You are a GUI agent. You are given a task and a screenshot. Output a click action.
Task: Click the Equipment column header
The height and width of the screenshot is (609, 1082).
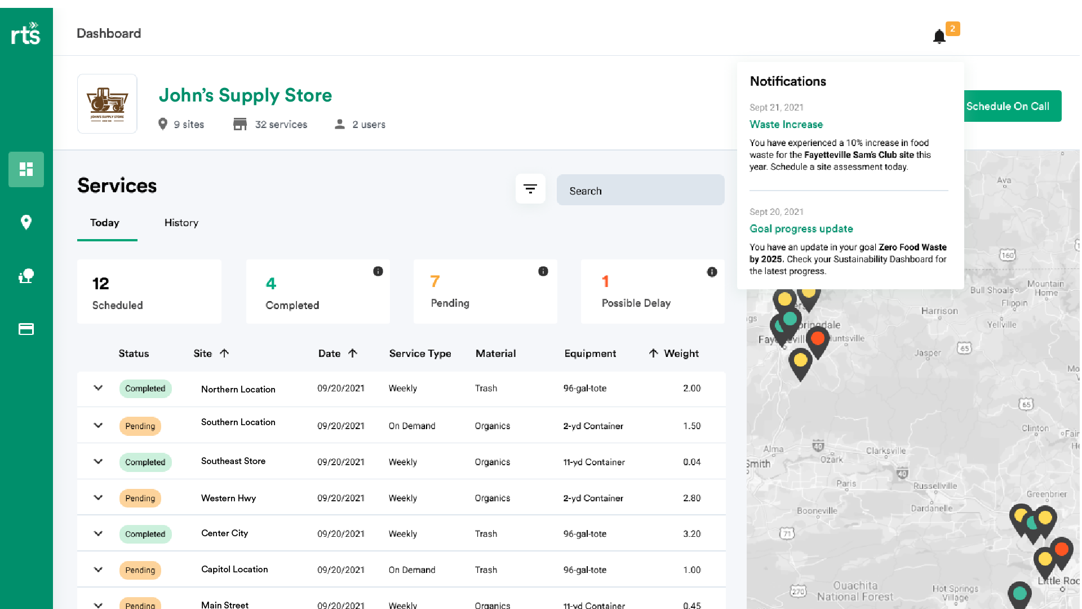[590, 354]
